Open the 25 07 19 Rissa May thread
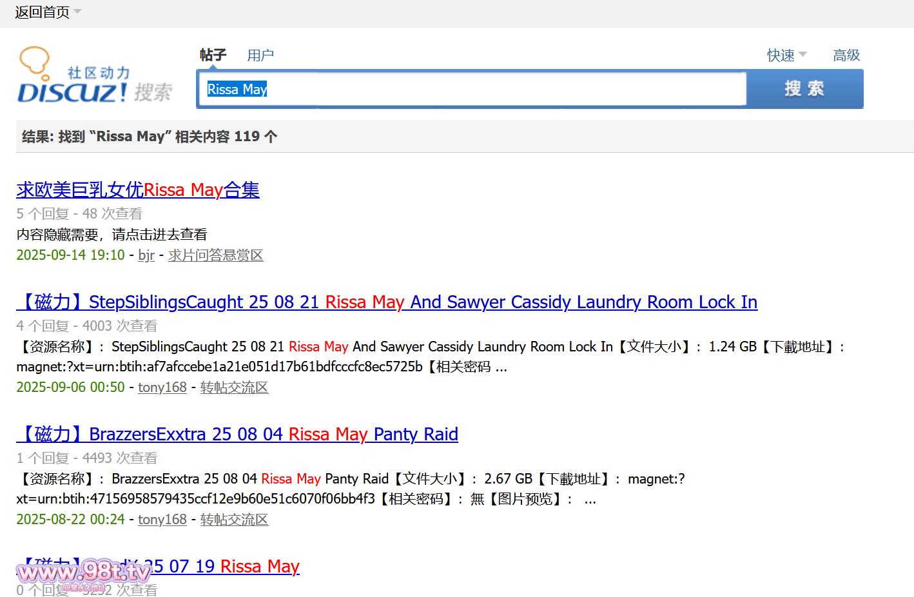 (158, 566)
